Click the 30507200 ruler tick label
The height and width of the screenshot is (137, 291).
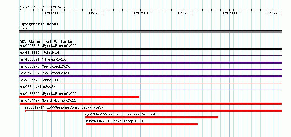coord(185,13)
